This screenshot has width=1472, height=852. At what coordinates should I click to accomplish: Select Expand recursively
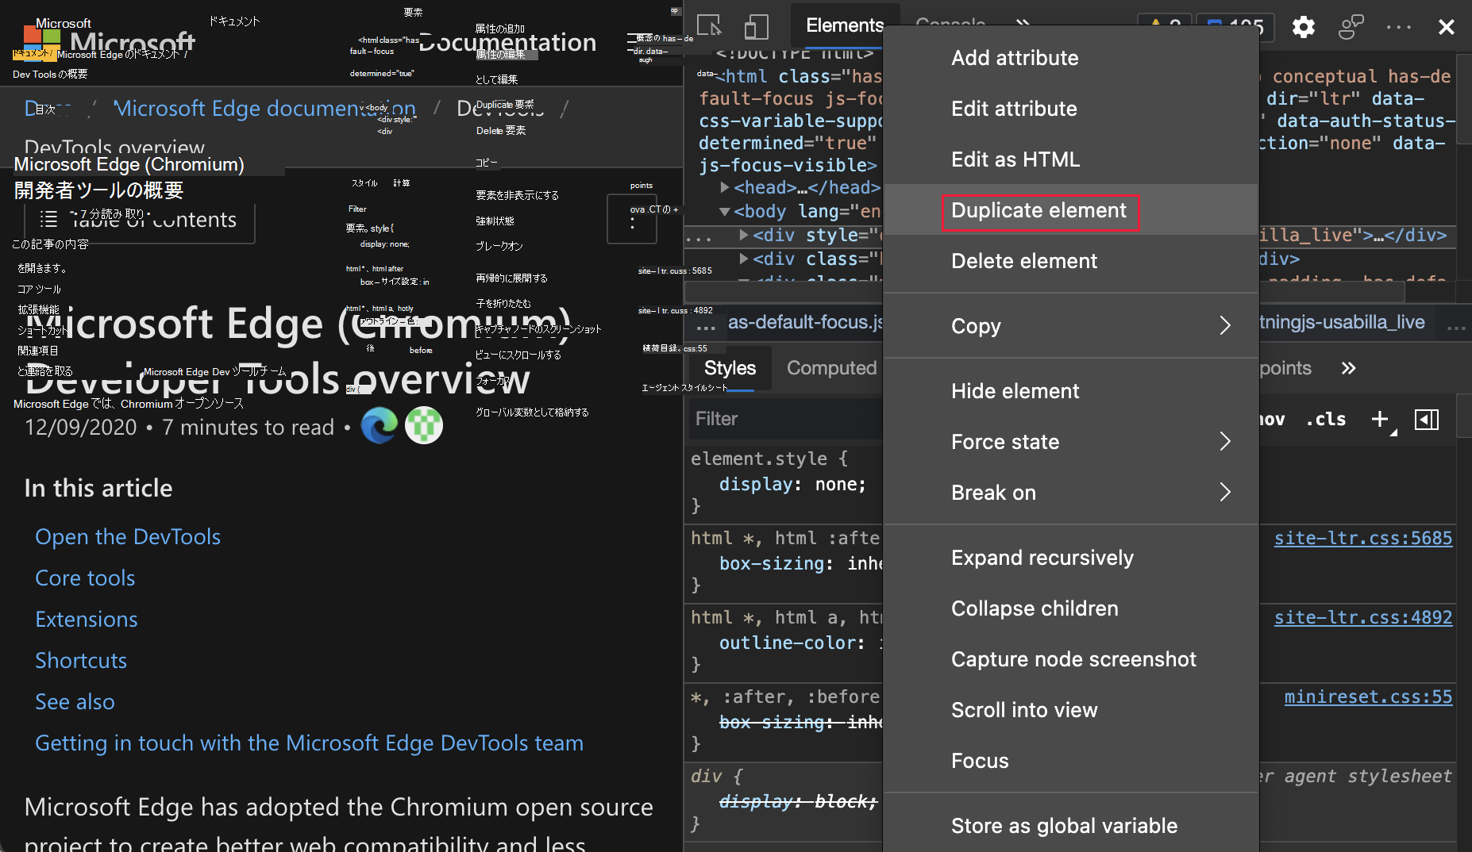pos(1070,558)
